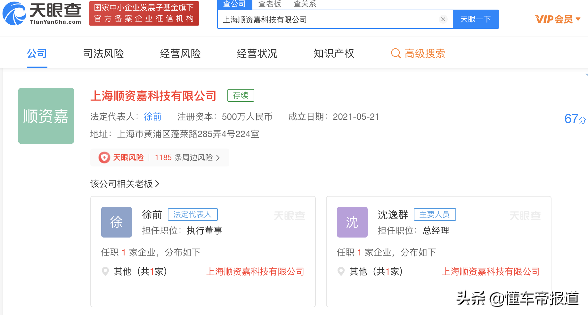Screen dimensions: 588x315
Task: Click the 高级搜索 magnifier icon
Action: (396, 53)
